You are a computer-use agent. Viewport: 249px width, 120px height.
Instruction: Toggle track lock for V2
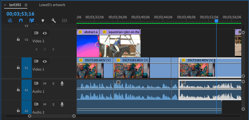18,39
